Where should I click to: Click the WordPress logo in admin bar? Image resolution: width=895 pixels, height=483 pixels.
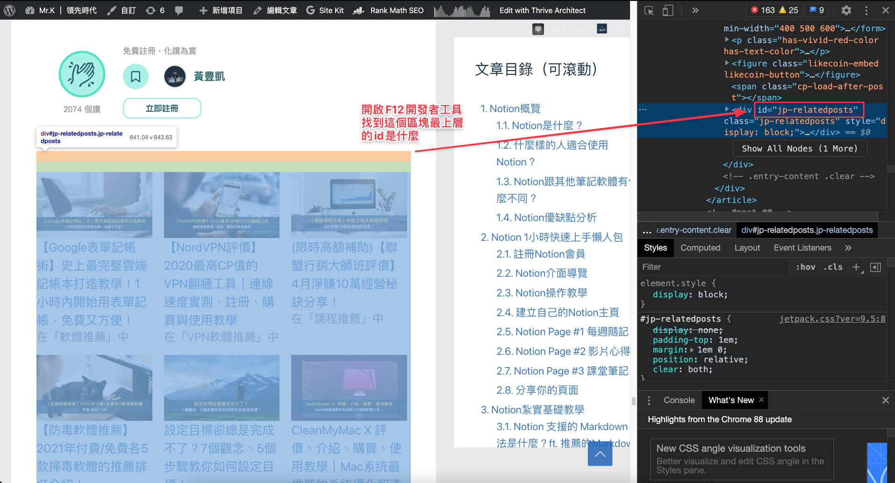pyautogui.click(x=10, y=10)
